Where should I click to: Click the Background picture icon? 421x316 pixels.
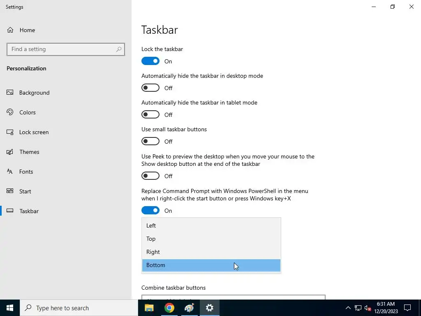[10, 93]
